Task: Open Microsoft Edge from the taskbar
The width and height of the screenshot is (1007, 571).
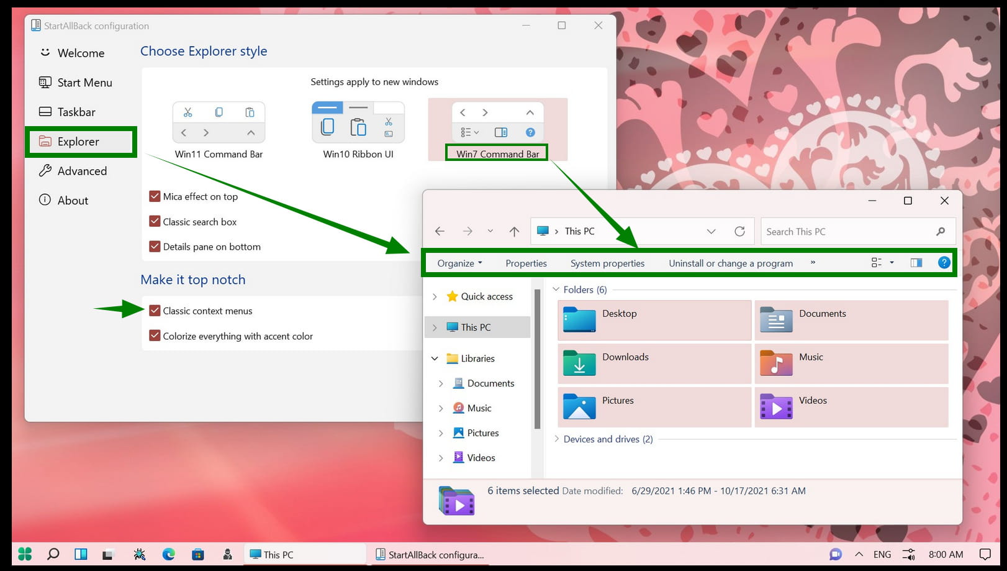Action: (168, 554)
